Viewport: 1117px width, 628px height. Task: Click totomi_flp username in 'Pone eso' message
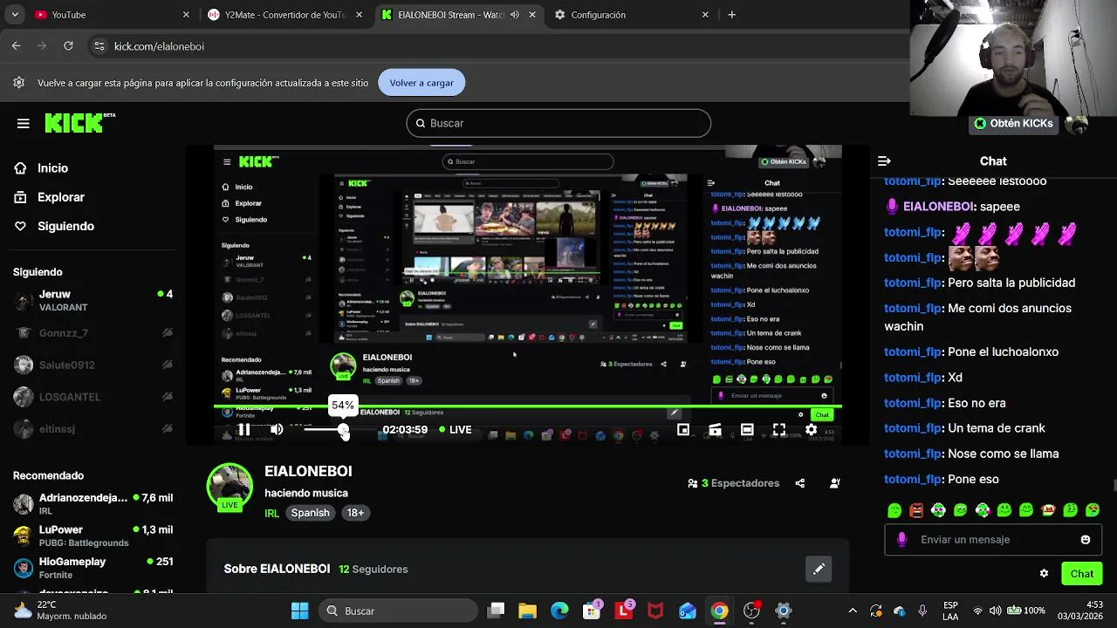912,479
